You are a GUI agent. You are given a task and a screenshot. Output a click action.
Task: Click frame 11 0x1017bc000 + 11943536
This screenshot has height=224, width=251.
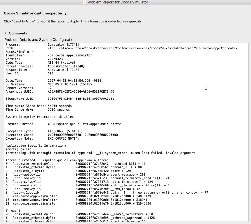point(78,203)
